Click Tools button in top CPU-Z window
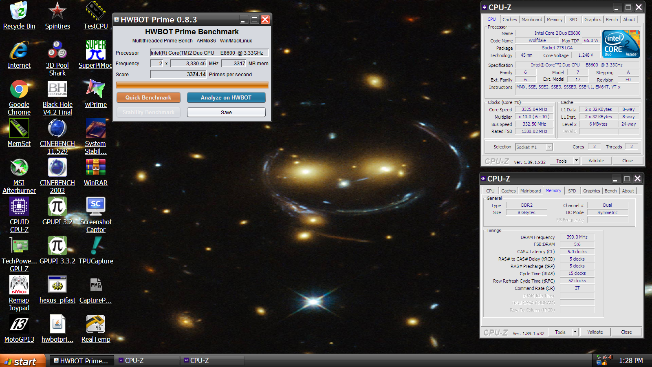 pos(562,161)
